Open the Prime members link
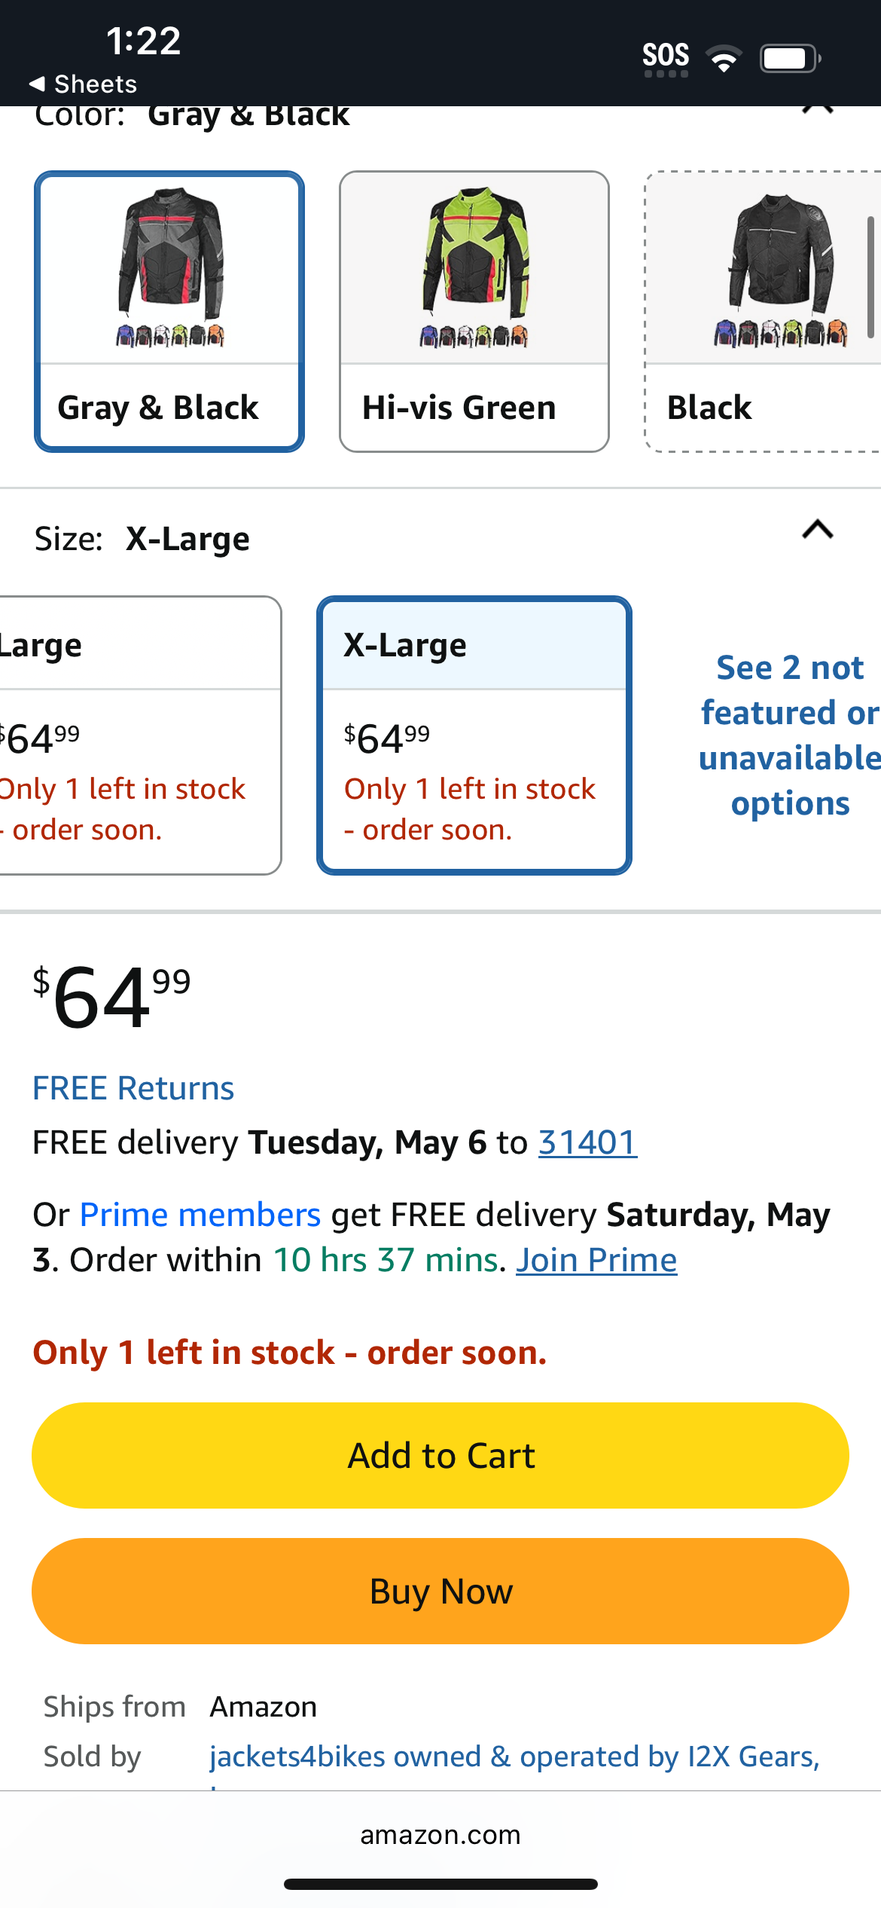The height and width of the screenshot is (1908, 881). coord(200,1215)
